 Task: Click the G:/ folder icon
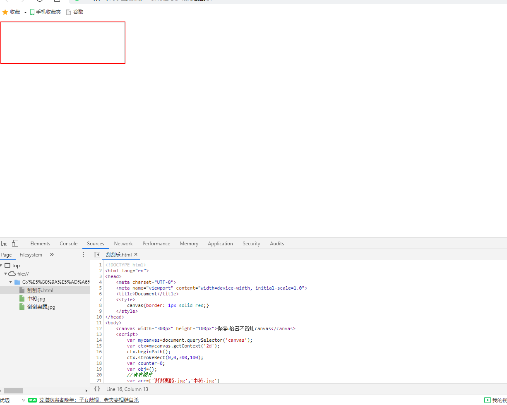pyautogui.click(x=17, y=282)
